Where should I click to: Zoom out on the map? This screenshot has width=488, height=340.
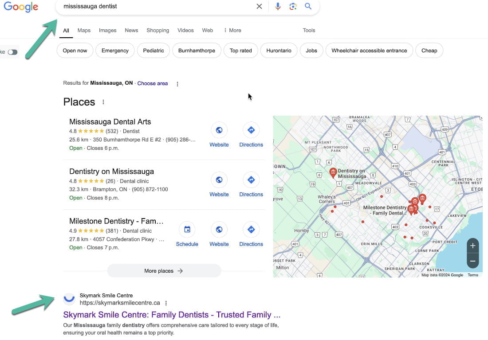click(x=472, y=261)
